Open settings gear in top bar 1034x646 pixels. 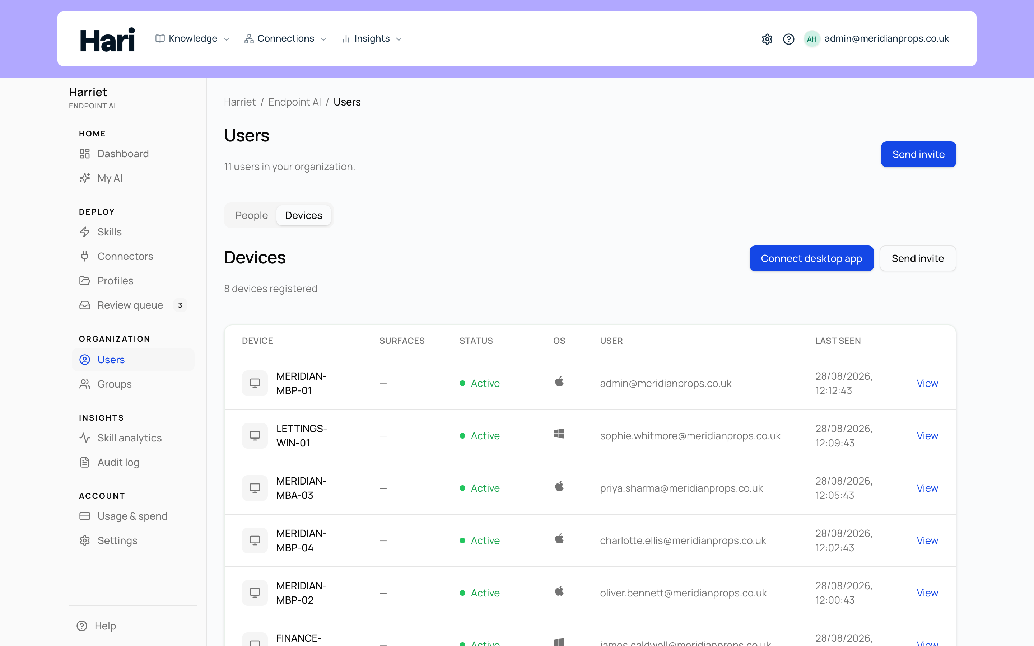coord(767,39)
